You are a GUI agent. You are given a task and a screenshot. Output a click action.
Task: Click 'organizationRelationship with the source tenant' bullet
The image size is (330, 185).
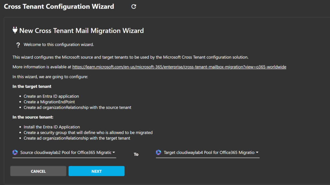pos(77,107)
